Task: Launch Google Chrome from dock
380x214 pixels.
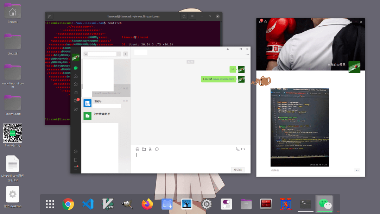Action: 68,204
